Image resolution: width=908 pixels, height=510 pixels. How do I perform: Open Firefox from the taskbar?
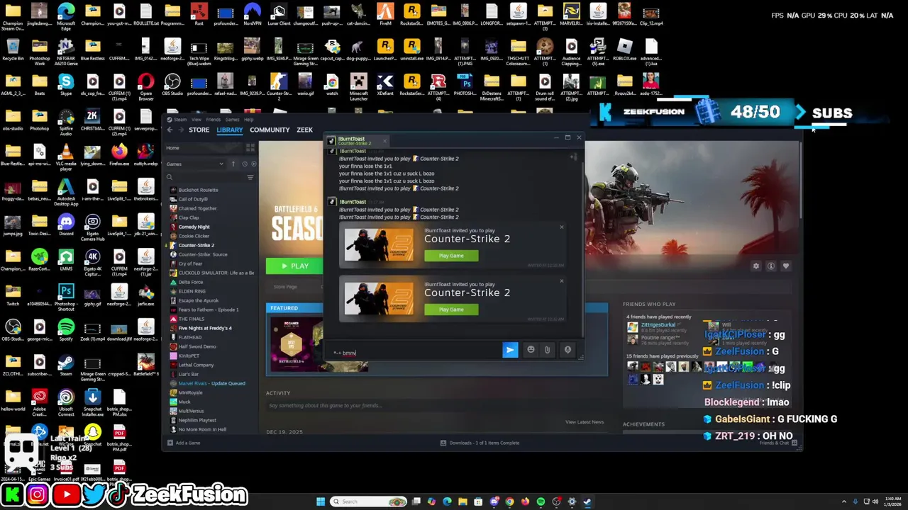coord(525,501)
